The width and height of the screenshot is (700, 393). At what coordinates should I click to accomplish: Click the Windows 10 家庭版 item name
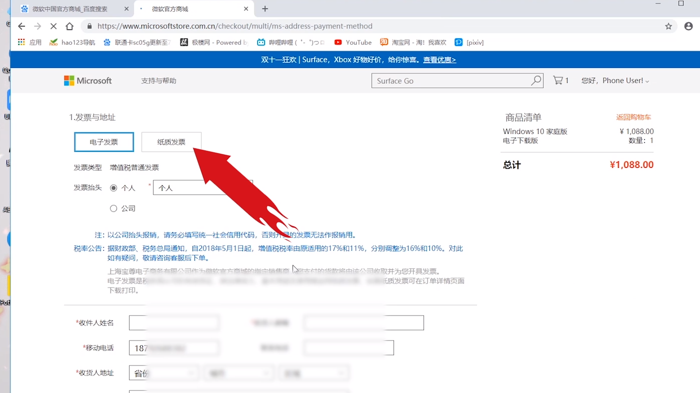pyautogui.click(x=535, y=132)
